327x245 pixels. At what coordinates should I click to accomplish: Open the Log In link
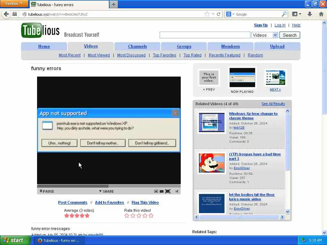[280, 25]
